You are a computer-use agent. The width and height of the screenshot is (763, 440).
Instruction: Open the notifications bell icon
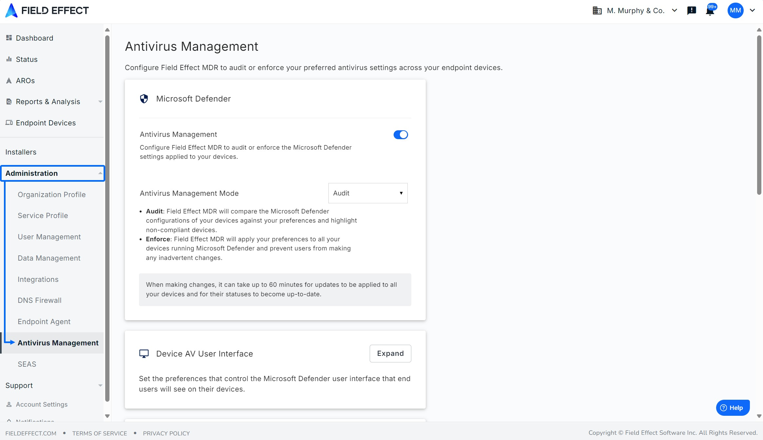coord(710,11)
